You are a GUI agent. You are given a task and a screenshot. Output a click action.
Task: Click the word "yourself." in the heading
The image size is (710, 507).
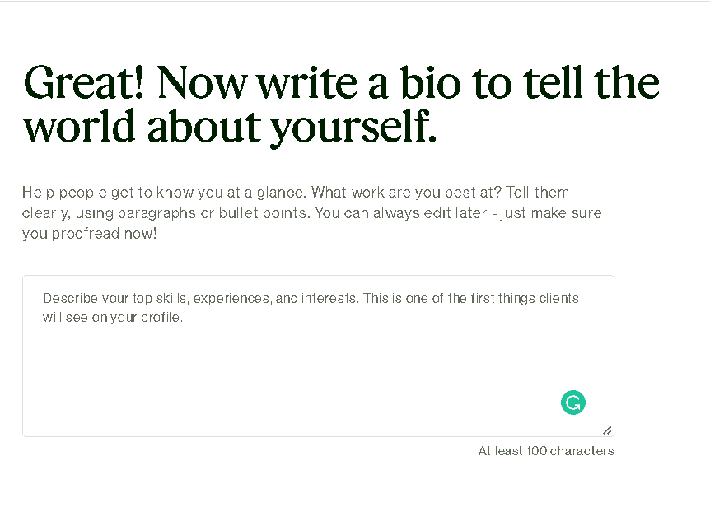[353, 128]
